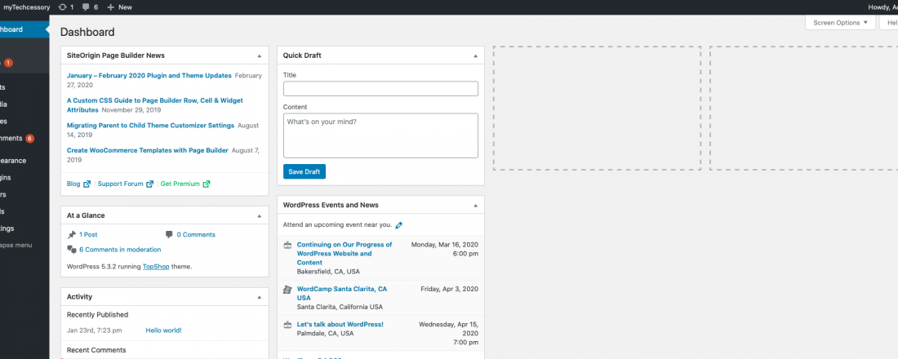Click the WordCamp icon for Santa Clarita event
Viewport: 898px width, 359px height.
288,290
